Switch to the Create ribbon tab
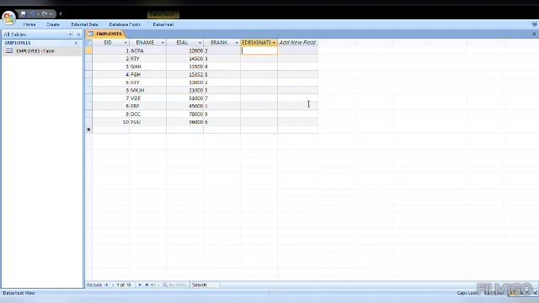Viewport: 539px width, 303px height. tap(53, 24)
